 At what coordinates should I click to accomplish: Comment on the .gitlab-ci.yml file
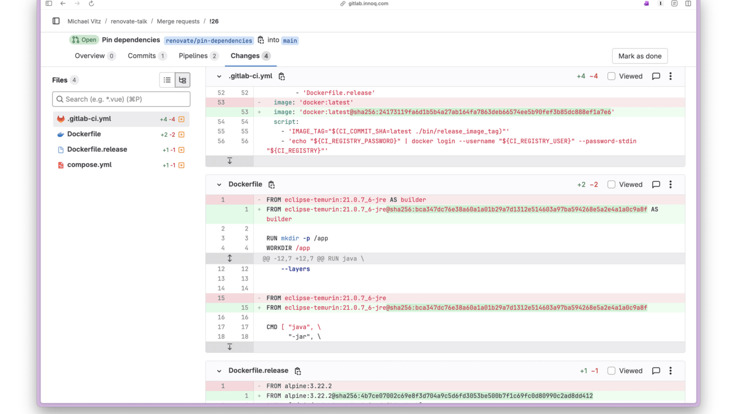[656, 76]
